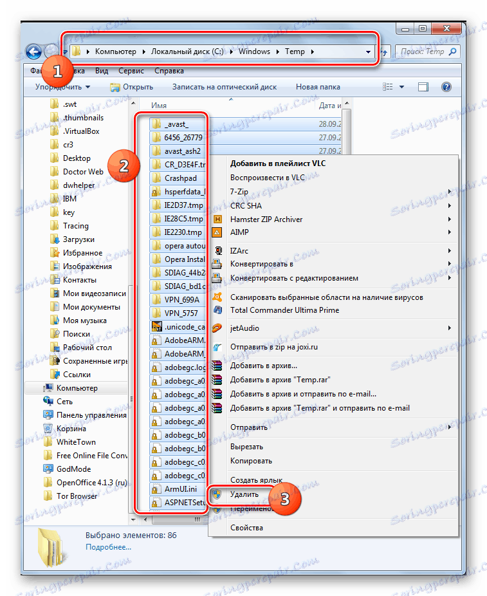This screenshot has width=487, height=596.
Task: Click the jetAudio icon
Action: coord(217,328)
